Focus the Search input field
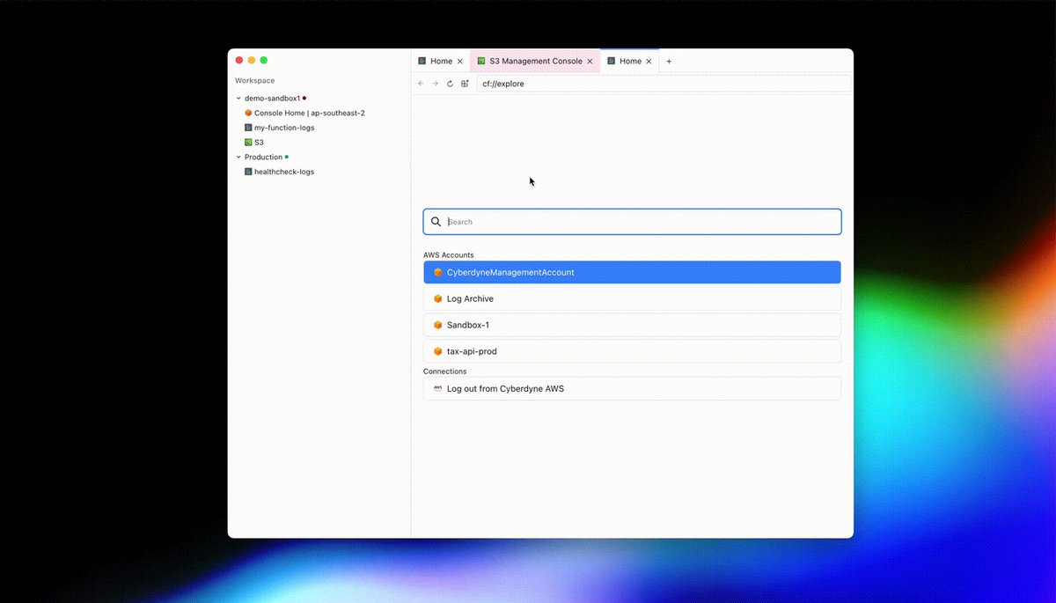Image resolution: width=1056 pixels, height=603 pixels. pos(632,222)
